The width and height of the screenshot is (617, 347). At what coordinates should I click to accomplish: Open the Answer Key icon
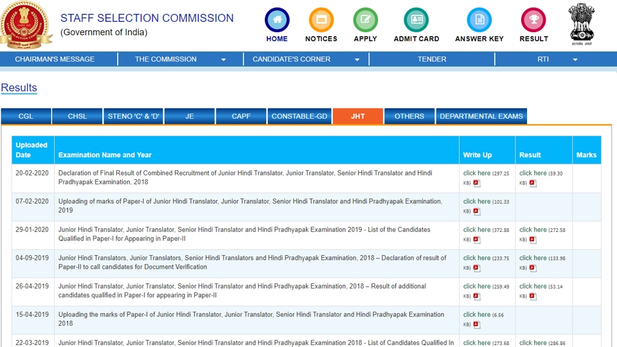pos(479,20)
